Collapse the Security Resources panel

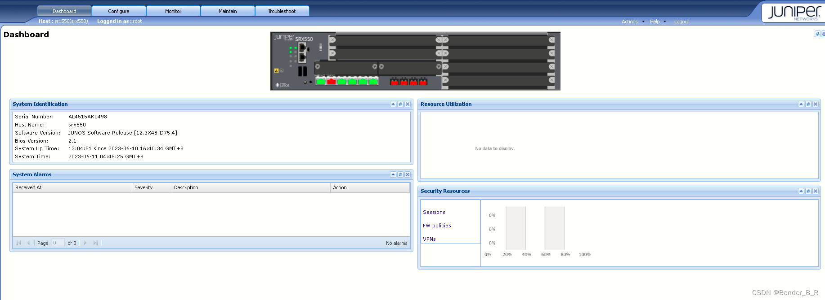point(801,191)
